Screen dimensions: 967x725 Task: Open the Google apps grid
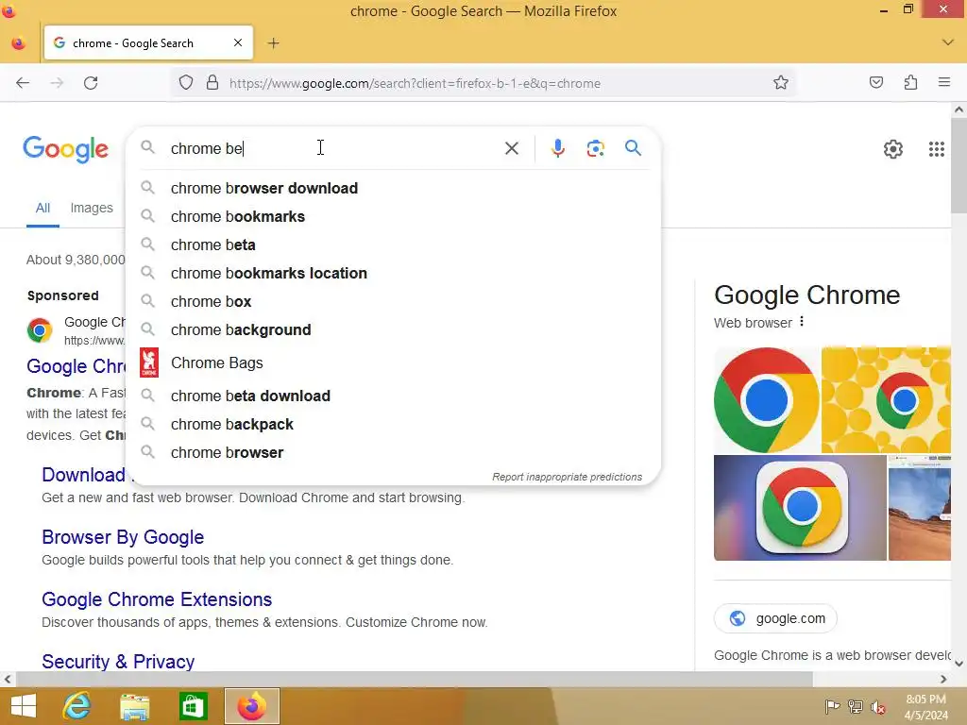[x=936, y=148]
